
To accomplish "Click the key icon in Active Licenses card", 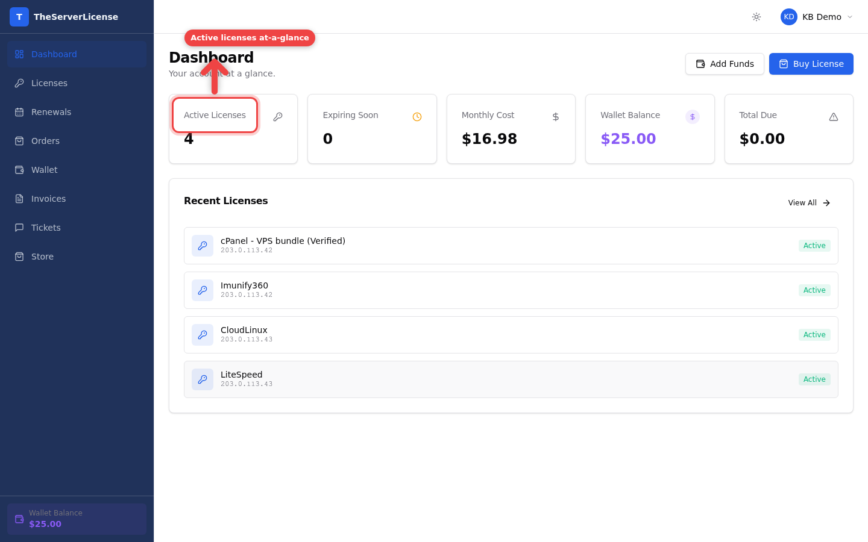I will pyautogui.click(x=278, y=117).
